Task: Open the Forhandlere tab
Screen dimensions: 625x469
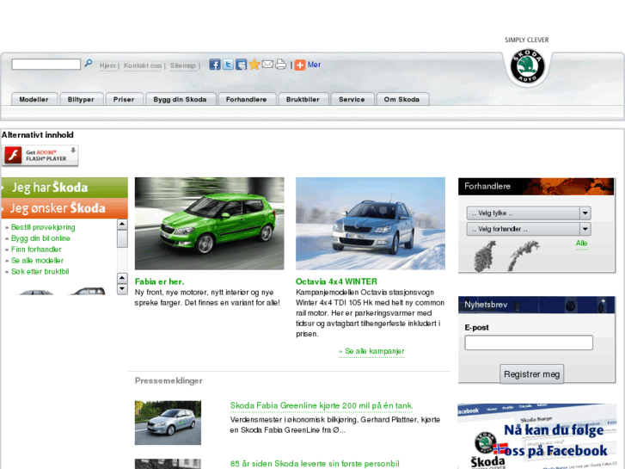Action: point(247,99)
